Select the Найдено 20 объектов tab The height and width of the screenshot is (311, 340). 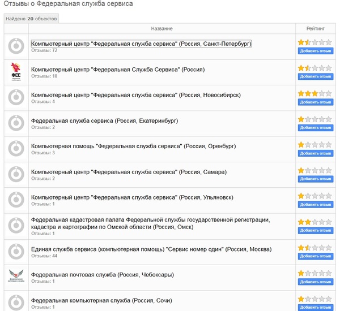(x=31, y=19)
